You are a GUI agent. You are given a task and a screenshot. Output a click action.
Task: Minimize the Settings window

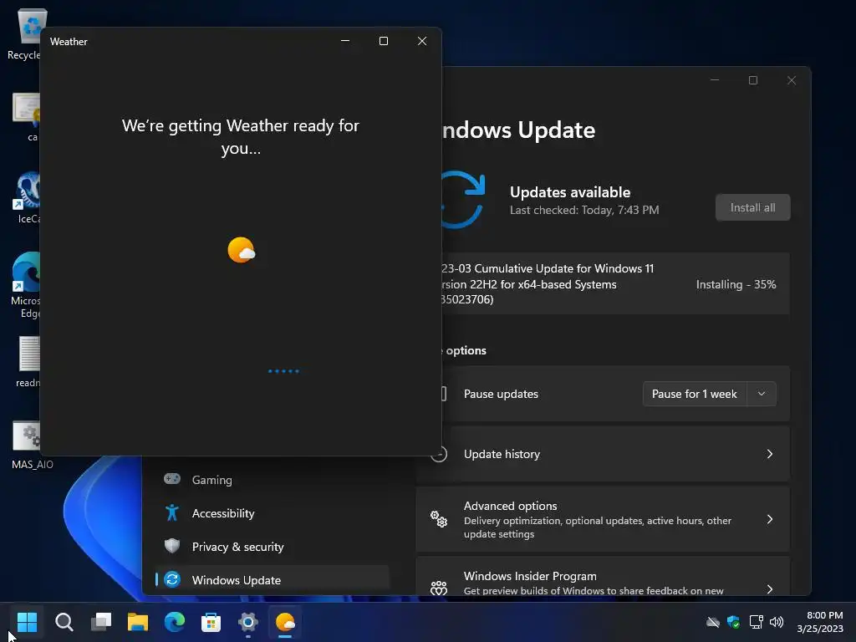coord(715,80)
